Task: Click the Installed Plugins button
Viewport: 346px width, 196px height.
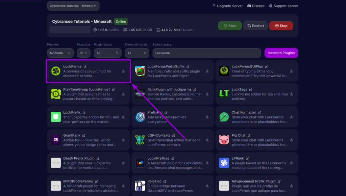Action: [x=281, y=53]
